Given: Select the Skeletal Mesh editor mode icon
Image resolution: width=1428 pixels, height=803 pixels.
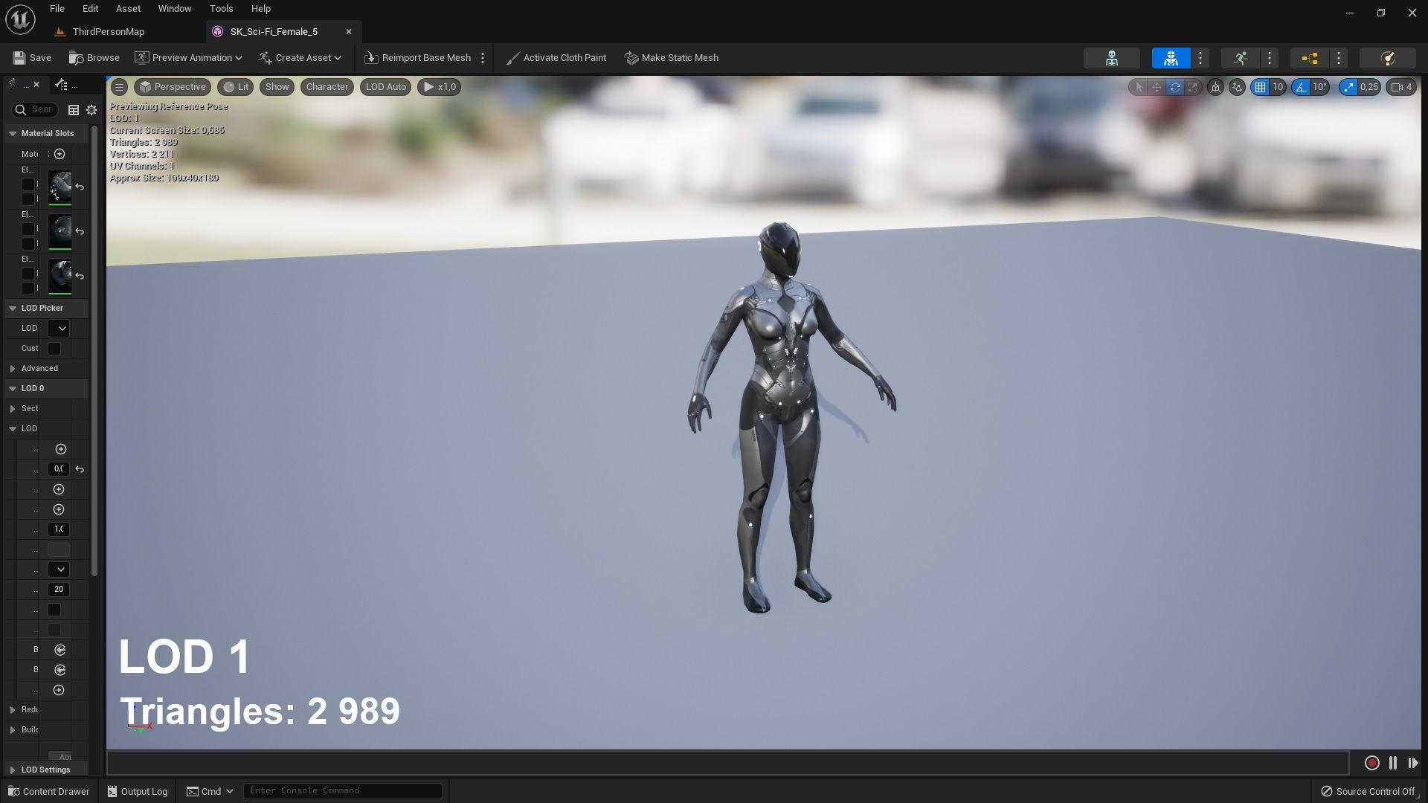Looking at the screenshot, I should click(1171, 58).
